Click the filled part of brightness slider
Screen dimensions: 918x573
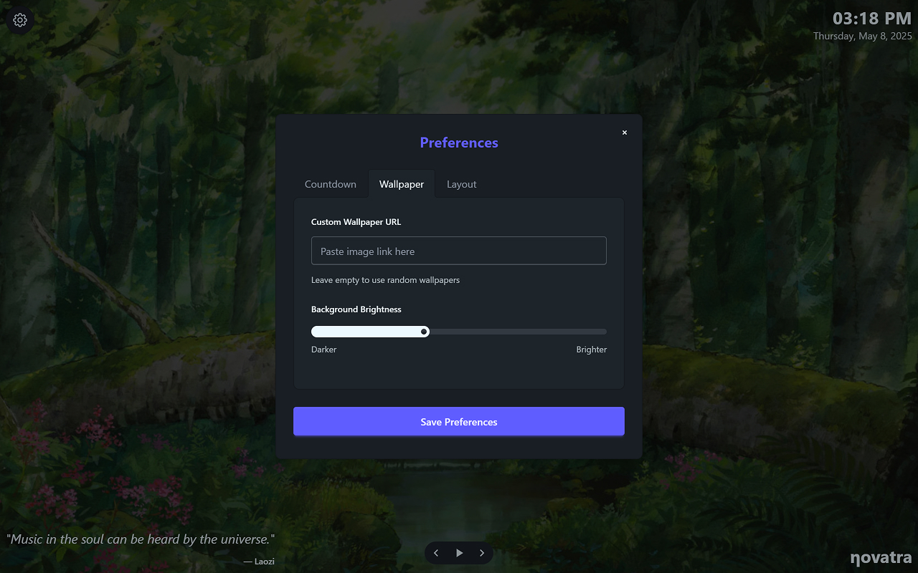(366, 332)
